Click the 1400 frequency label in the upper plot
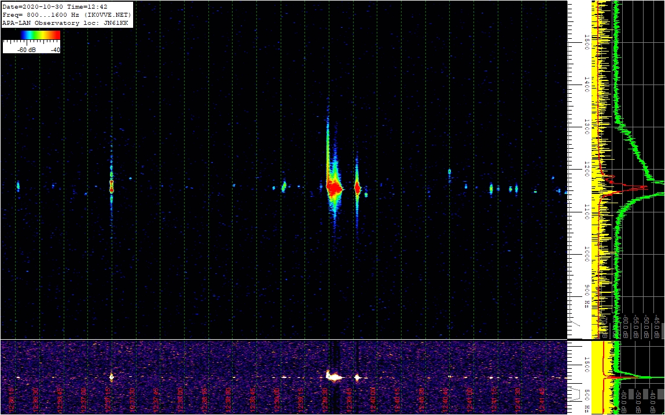This screenshot has width=665, height=415. coord(587,85)
